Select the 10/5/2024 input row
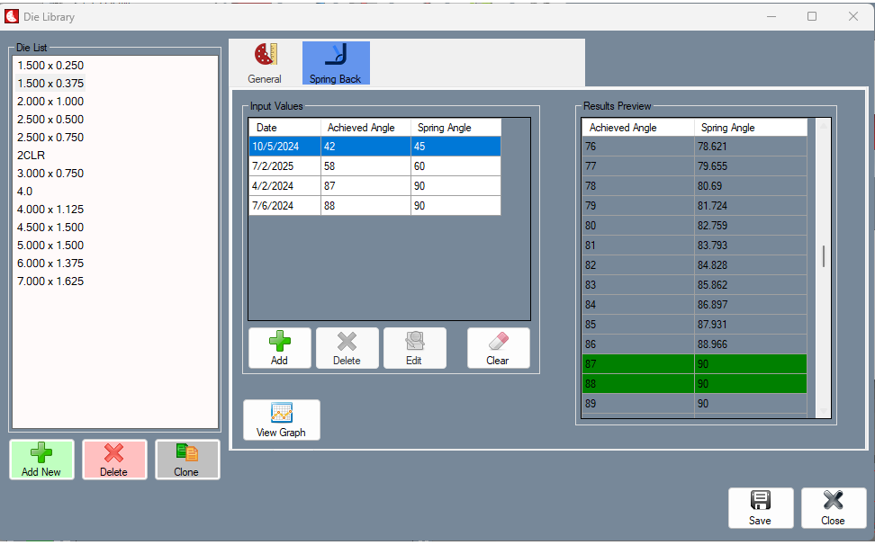The height and width of the screenshot is (545, 875). (374, 147)
